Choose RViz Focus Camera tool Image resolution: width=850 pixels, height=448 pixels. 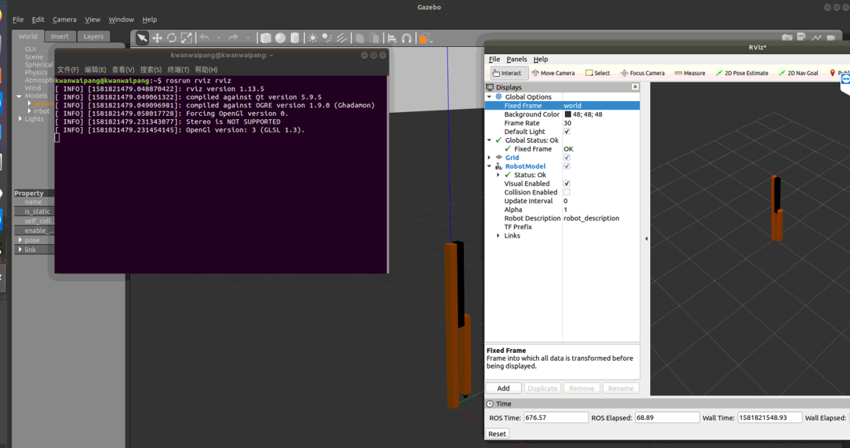point(642,73)
